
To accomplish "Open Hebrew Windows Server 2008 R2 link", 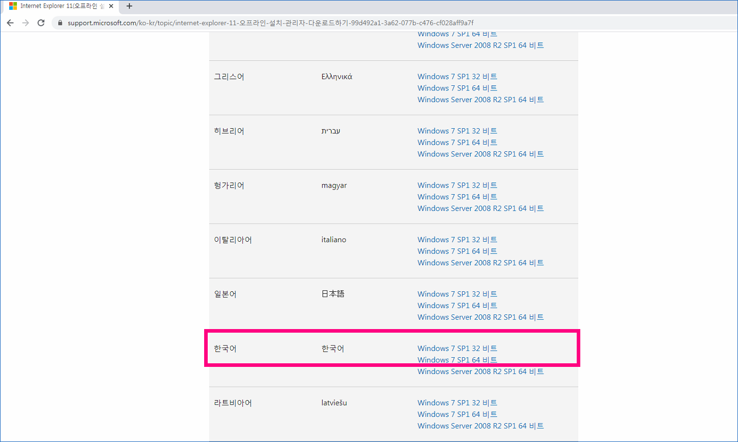I will [x=481, y=154].
